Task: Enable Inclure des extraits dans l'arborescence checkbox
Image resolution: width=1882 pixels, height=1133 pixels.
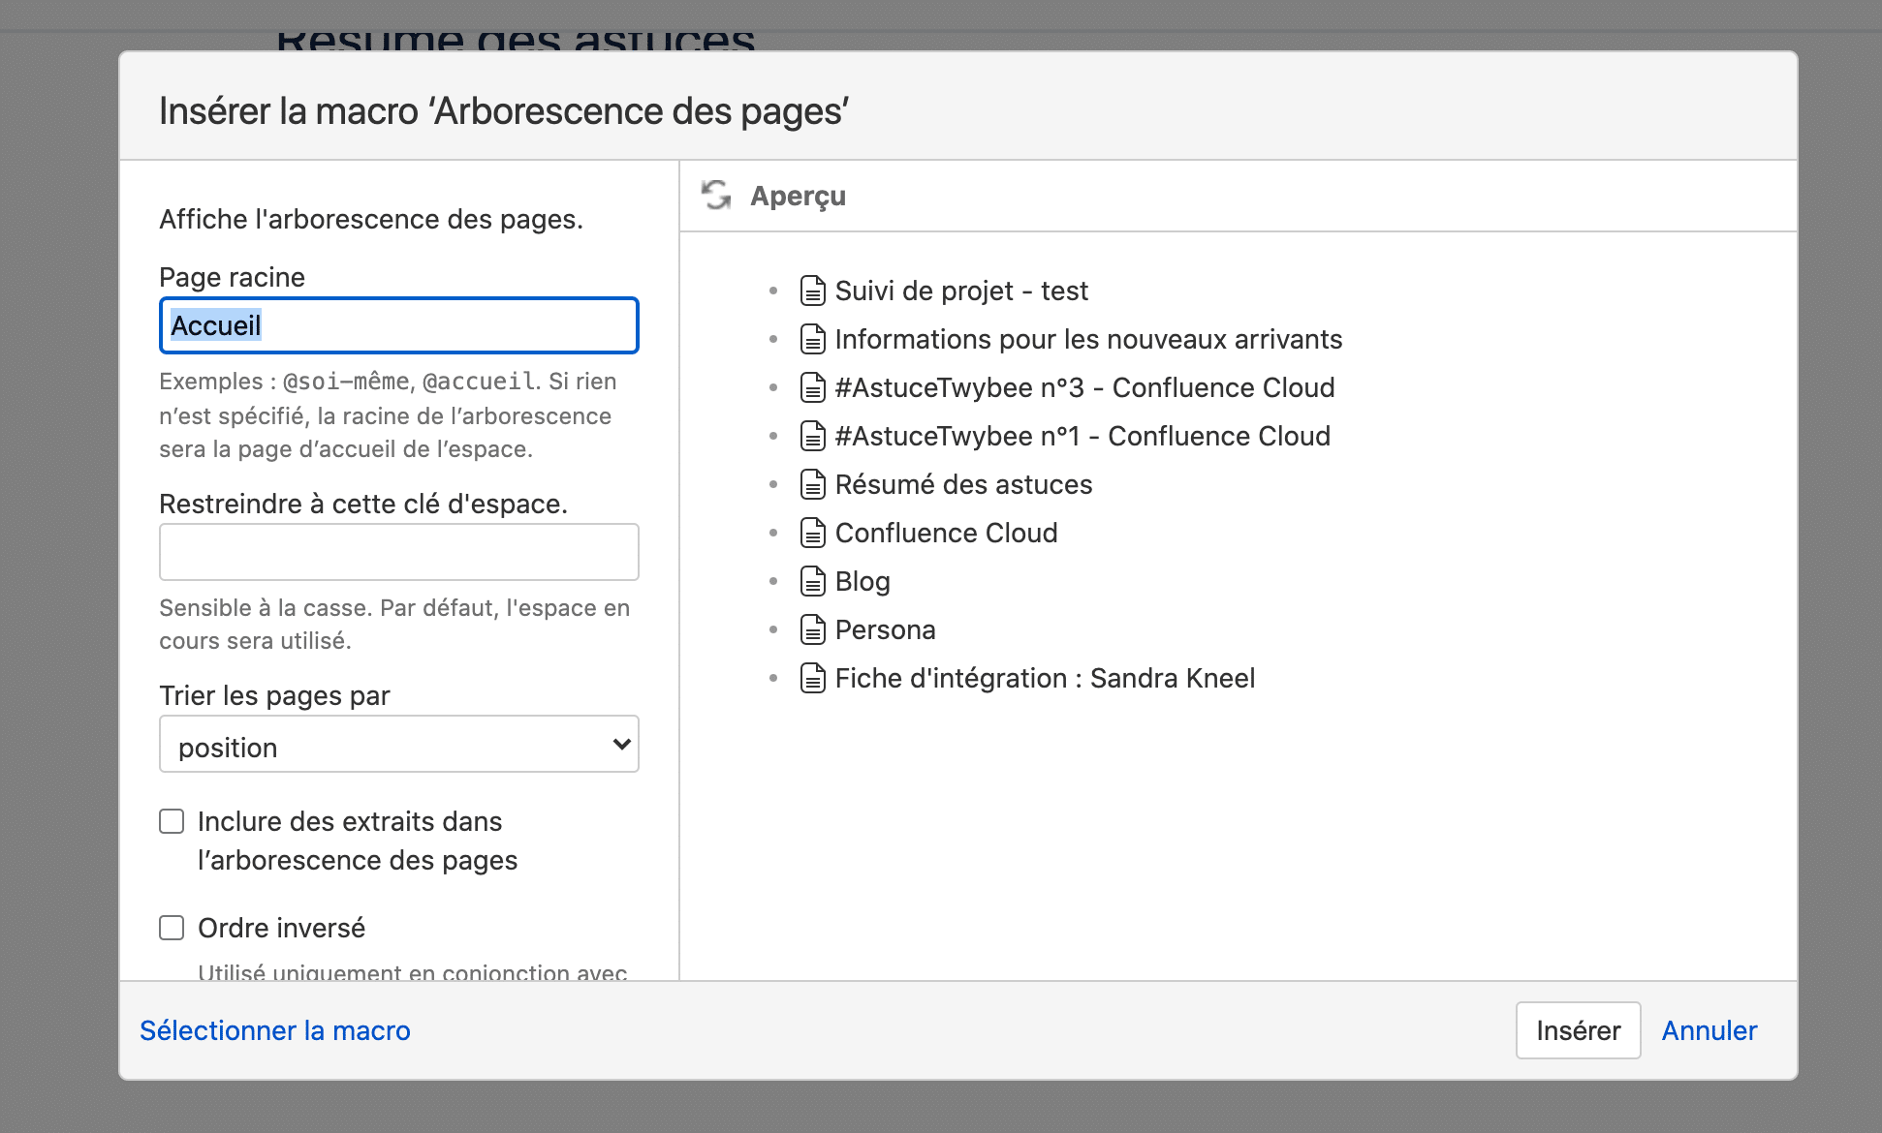Action: pyautogui.click(x=172, y=821)
